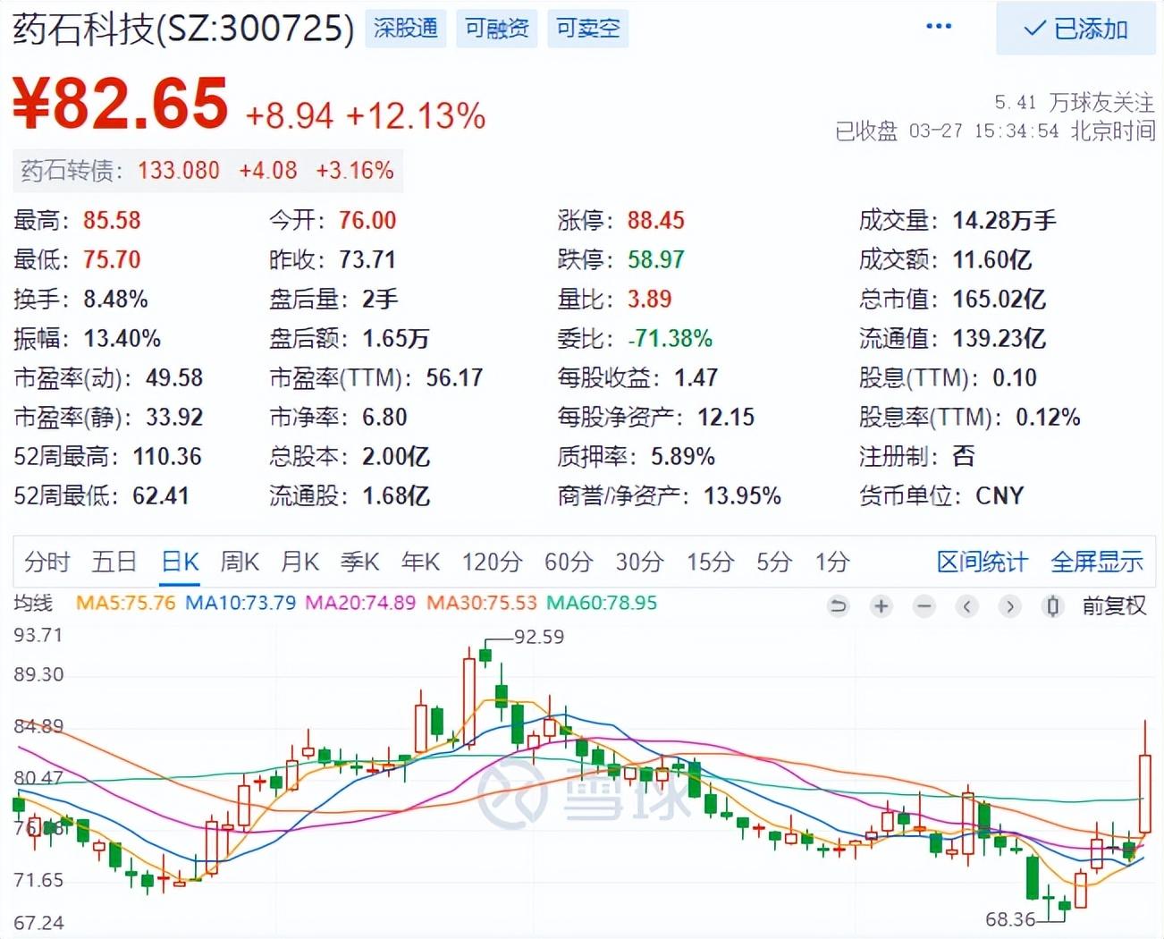Click the MA20:74.89 indicator label
1164x939 pixels.
pos(360,603)
